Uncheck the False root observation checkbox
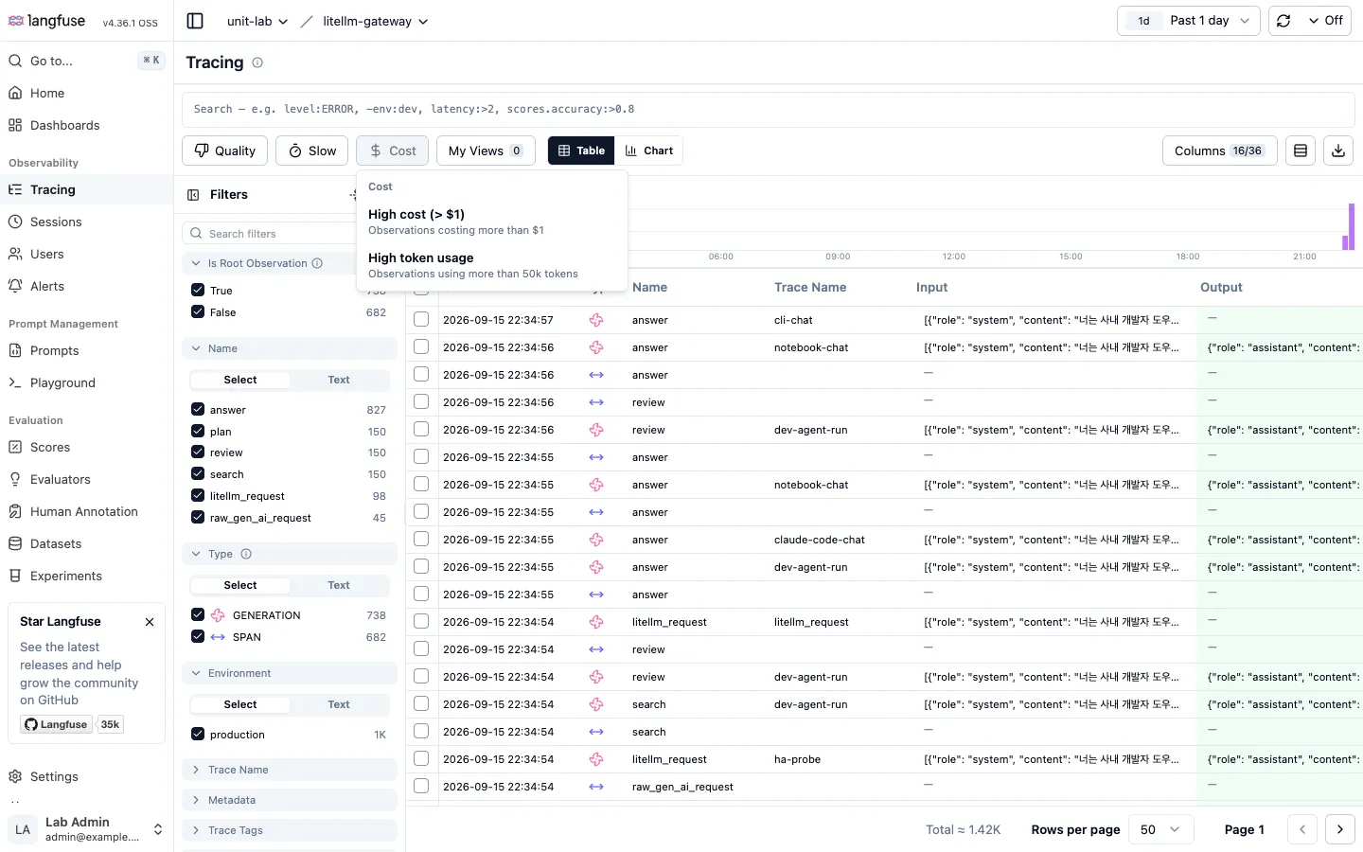Screen dimensions: 1363x852 click(x=198, y=311)
